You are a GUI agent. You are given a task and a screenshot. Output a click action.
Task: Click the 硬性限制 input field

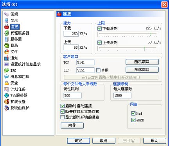(x=72, y=95)
